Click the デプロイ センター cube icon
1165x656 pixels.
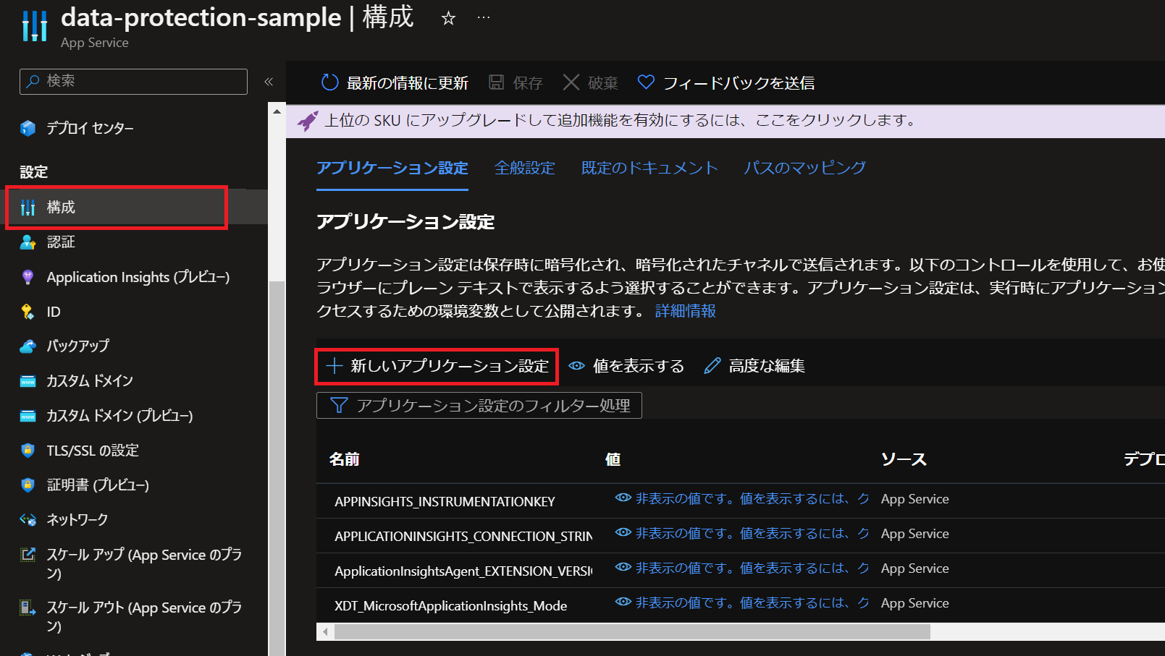(28, 128)
